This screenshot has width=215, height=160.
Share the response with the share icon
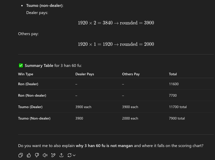click(x=61, y=155)
